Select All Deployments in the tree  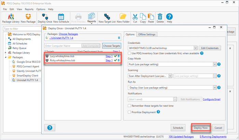[22, 39]
